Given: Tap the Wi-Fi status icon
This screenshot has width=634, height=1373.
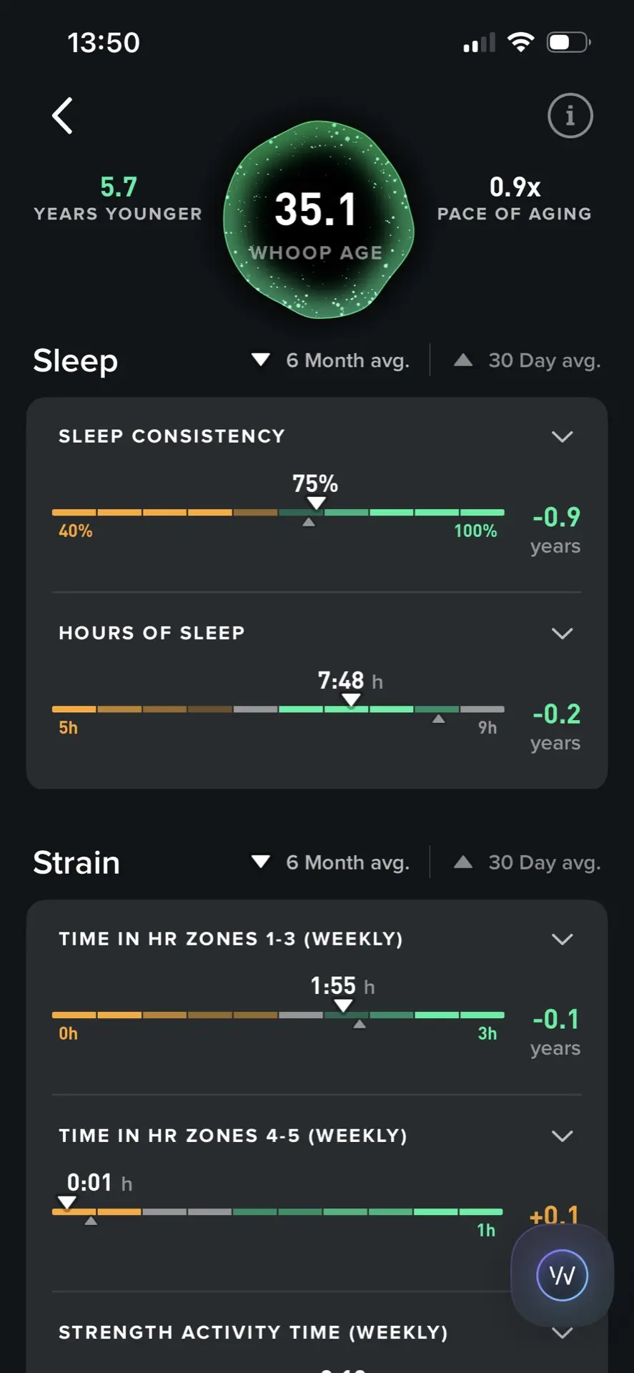Looking at the screenshot, I should (x=521, y=42).
